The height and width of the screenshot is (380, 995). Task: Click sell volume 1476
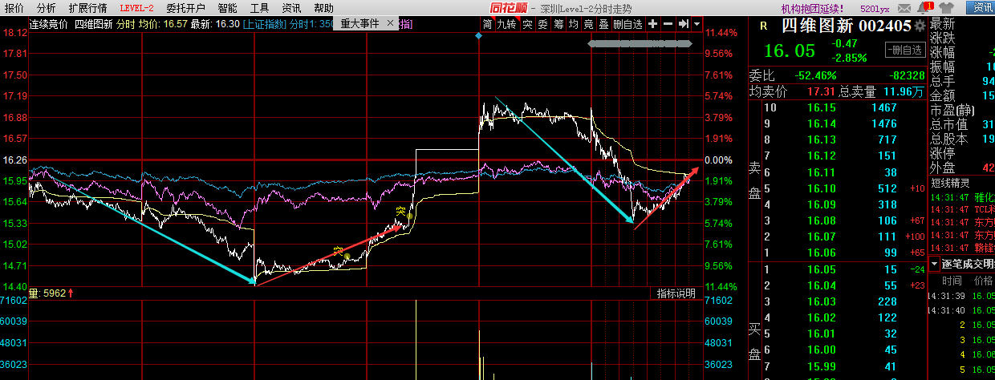883,123
